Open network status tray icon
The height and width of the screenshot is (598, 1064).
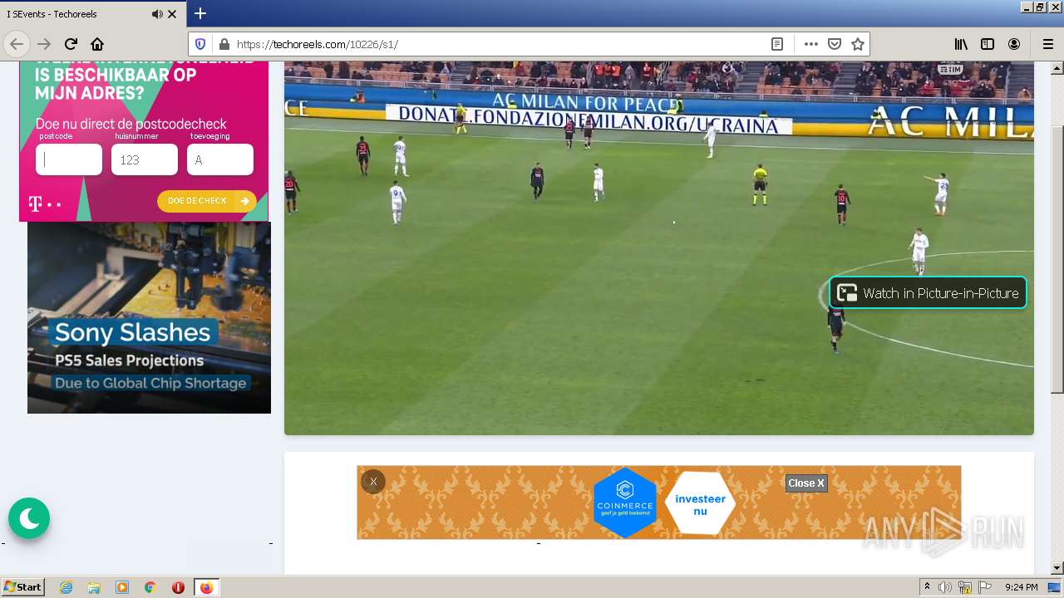click(x=965, y=587)
